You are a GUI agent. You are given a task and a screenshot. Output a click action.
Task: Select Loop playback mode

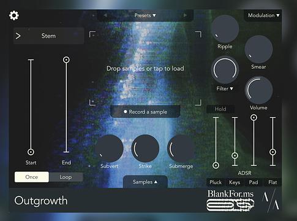pyautogui.click(x=66, y=177)
